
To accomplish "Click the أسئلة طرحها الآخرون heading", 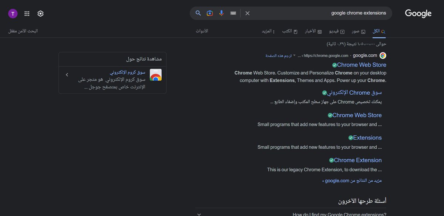I will (362, 201).
